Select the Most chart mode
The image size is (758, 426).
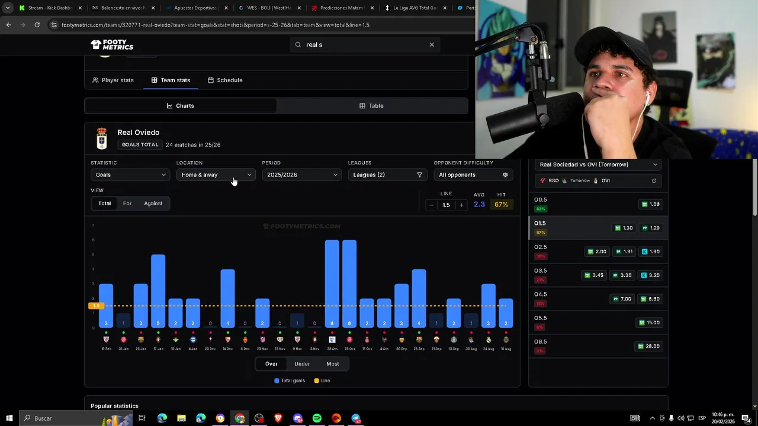coord(333,364)
